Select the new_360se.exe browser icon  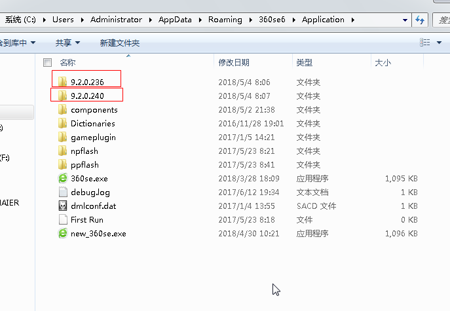[x=63, y=233]
